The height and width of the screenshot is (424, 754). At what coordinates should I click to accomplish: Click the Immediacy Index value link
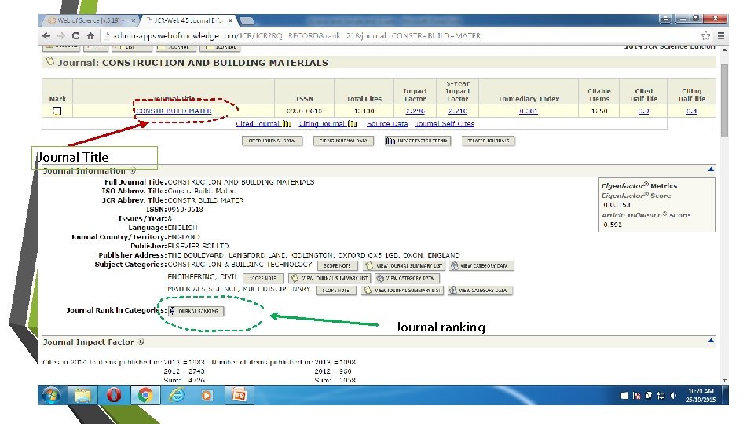pyautogui.click(x=528, y=111)
